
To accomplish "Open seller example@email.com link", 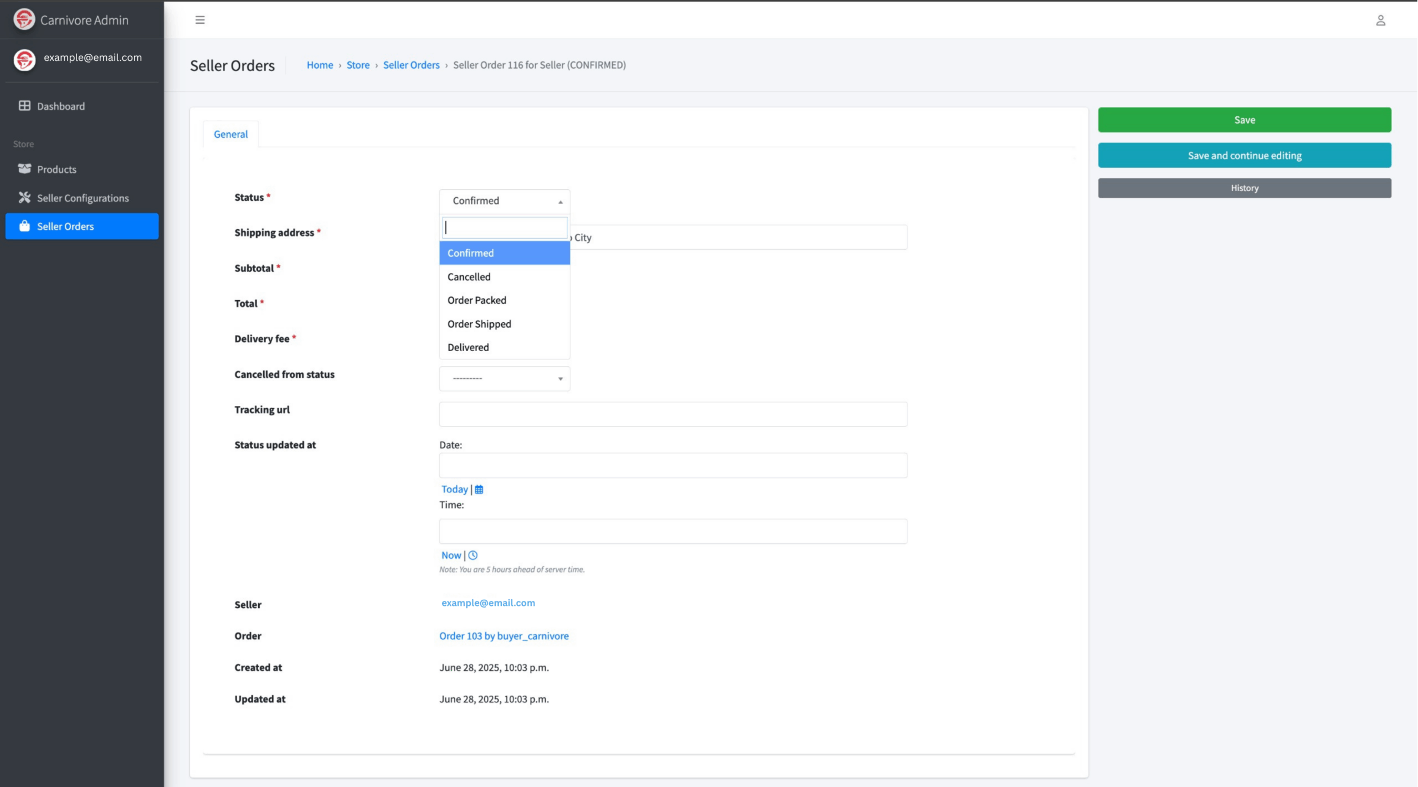I will [x=488, y=603].
